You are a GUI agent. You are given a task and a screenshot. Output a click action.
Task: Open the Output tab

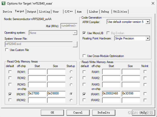[32, 12]
